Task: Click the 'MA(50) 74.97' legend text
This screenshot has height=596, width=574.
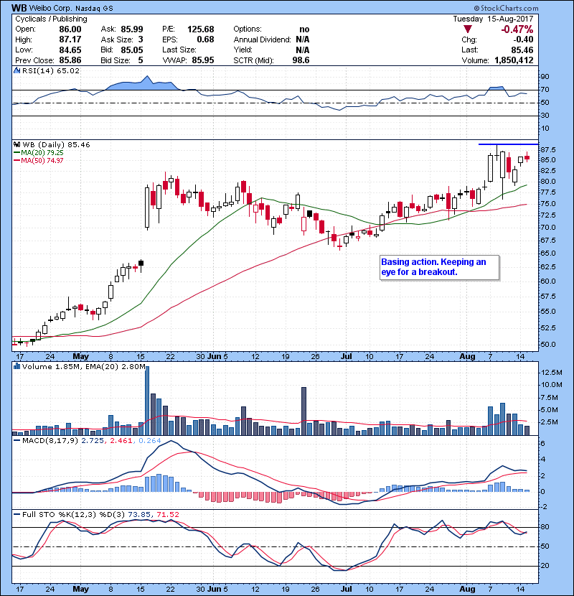Action: click(x=42, y=161)
